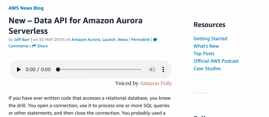The height and width of the screenshot is (117, 269).
Task: Open Getting Started resource
Action: [210, 39]
